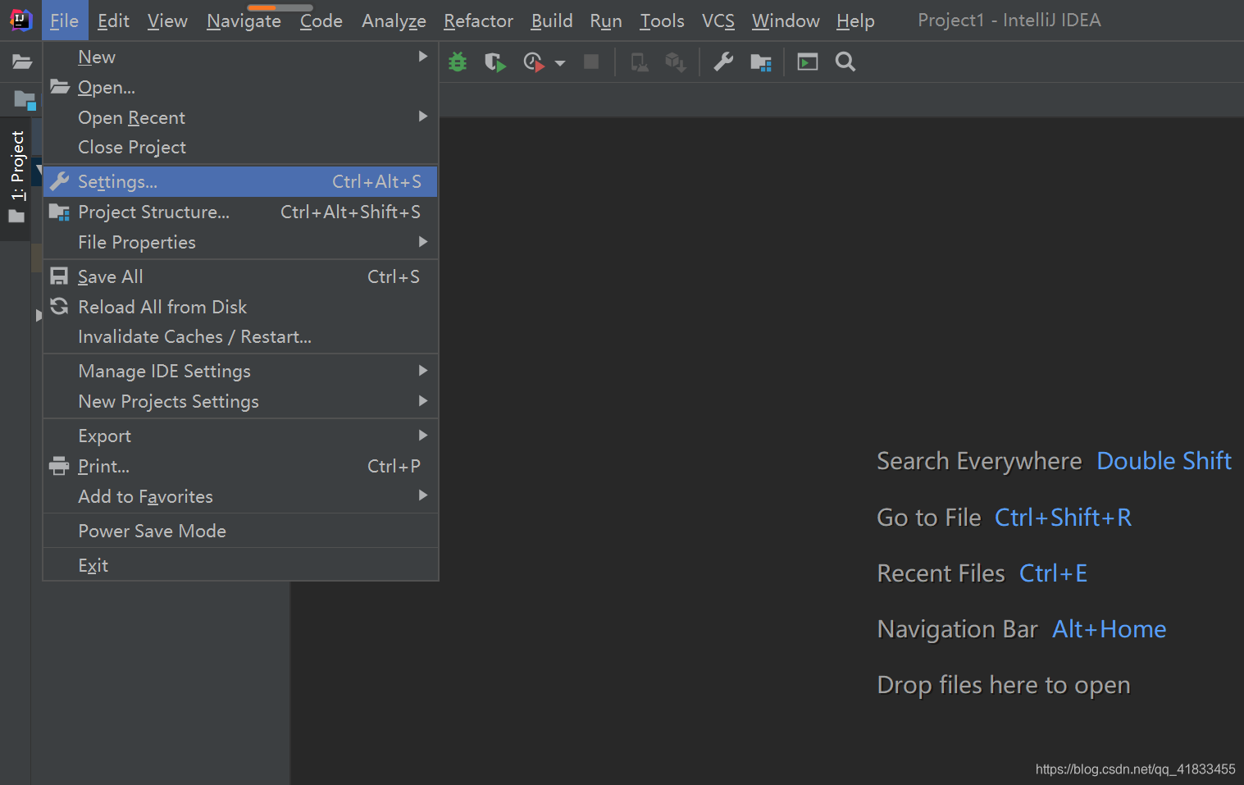The width and height of the screenshot is (1244, 785).
Task: Expand Manage IDE Settings submenu
Action: [x=240, y=371]
